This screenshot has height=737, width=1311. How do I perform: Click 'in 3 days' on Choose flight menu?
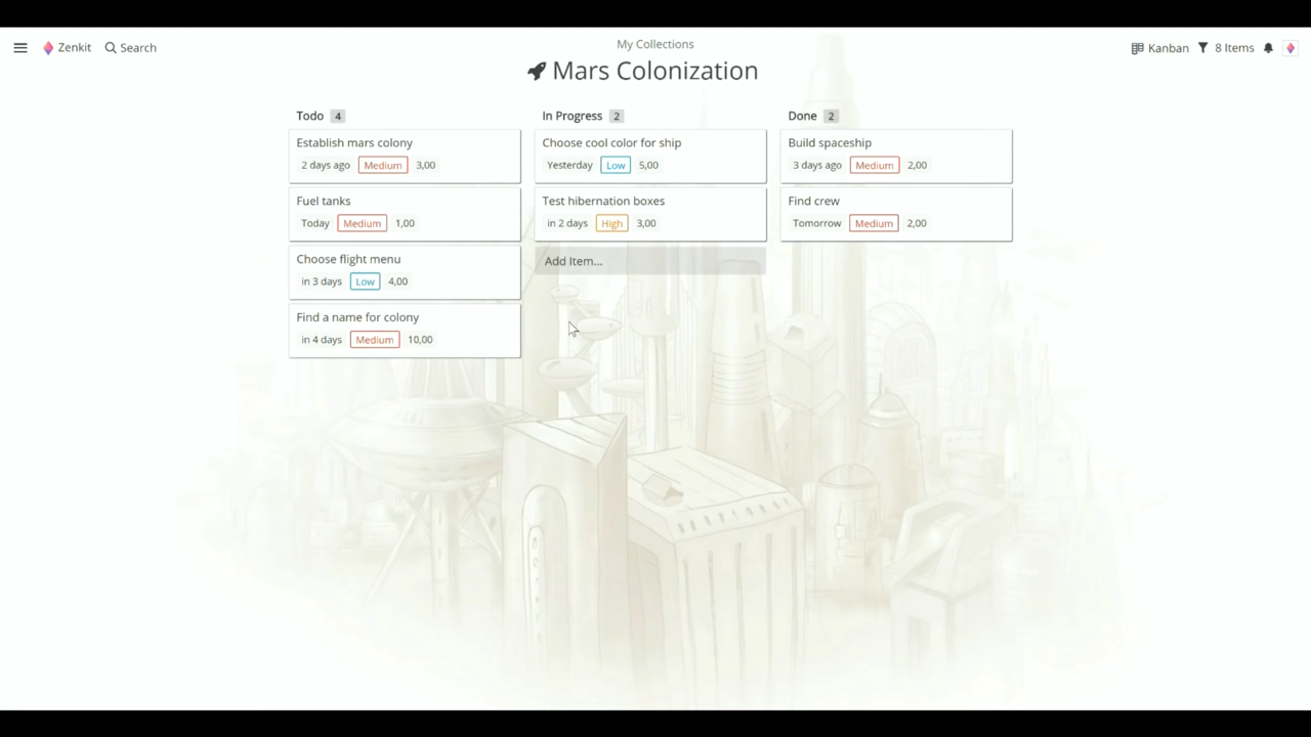coord(322,281)
